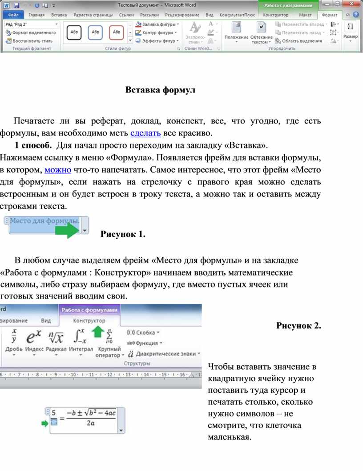The width and height of the screenshot is (363, 471).
Task: Apply the black outline shape style
Action: click(x=74, y=32)
